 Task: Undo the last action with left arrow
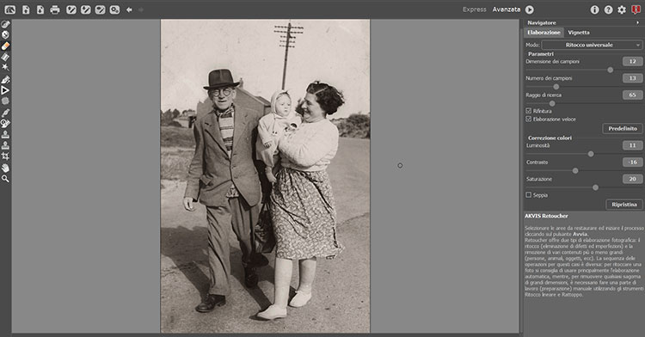click(129, 9)
